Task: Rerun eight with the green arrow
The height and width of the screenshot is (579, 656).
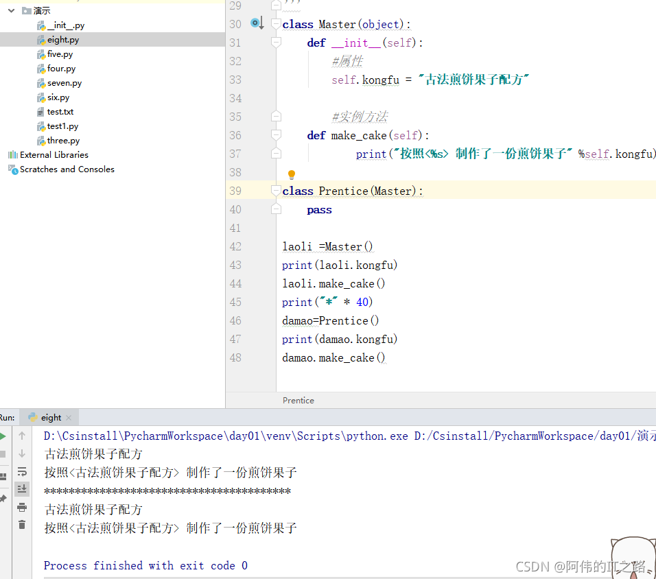Action: coord(3,436)
